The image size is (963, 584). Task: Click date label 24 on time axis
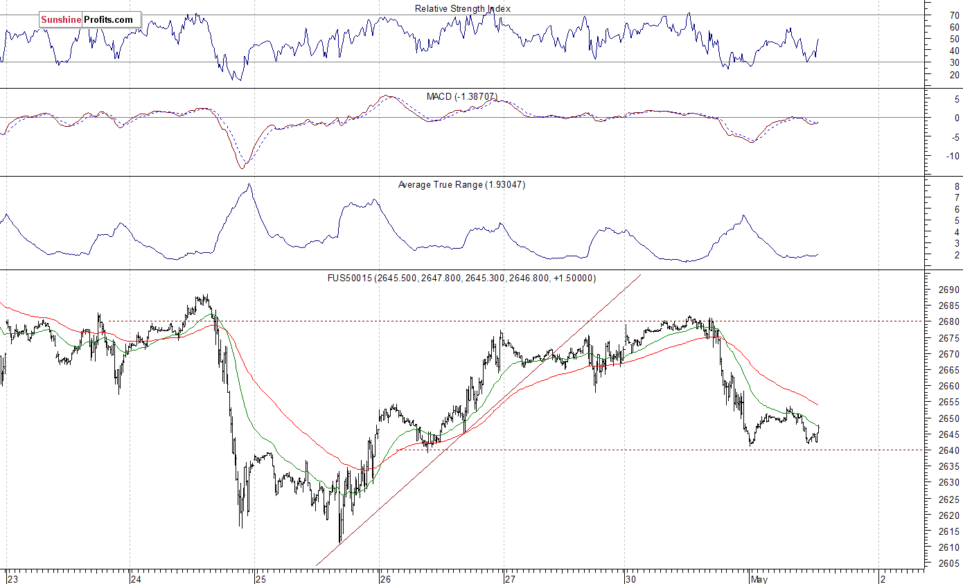[136, 578]
